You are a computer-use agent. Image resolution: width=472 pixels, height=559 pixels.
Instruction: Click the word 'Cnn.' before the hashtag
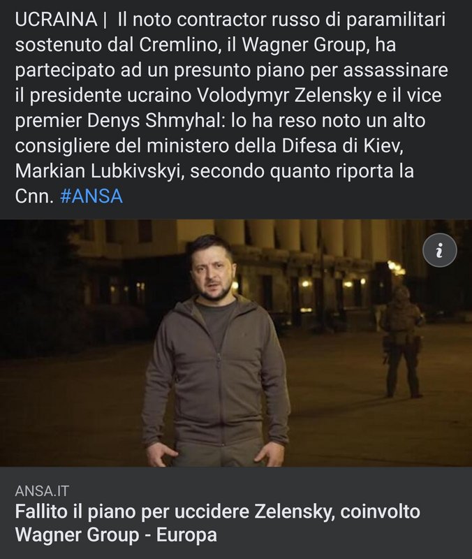click(34, 196)
